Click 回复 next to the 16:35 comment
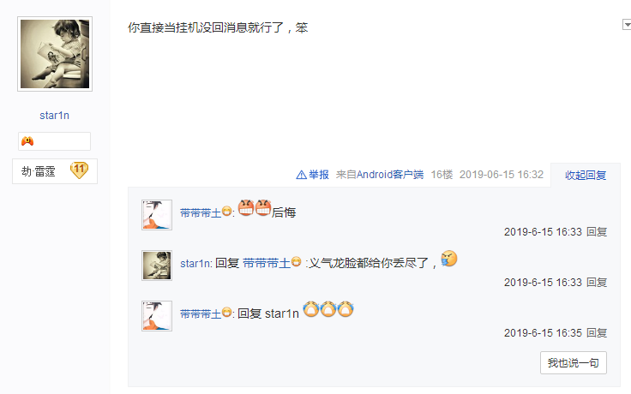Screen dimensions: 631x394 [x=597, y=333]
